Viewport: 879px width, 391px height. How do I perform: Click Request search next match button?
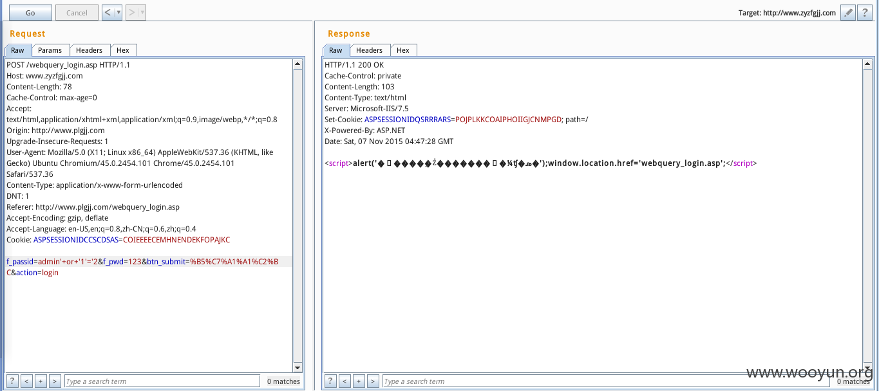tap(55, 381)
